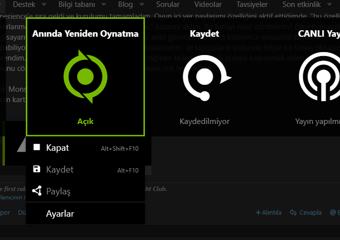The height and width of the screenshot is (240, 340).
Task: Click the reply arrow icon beside Cevapla
Action: click(293, 213)
